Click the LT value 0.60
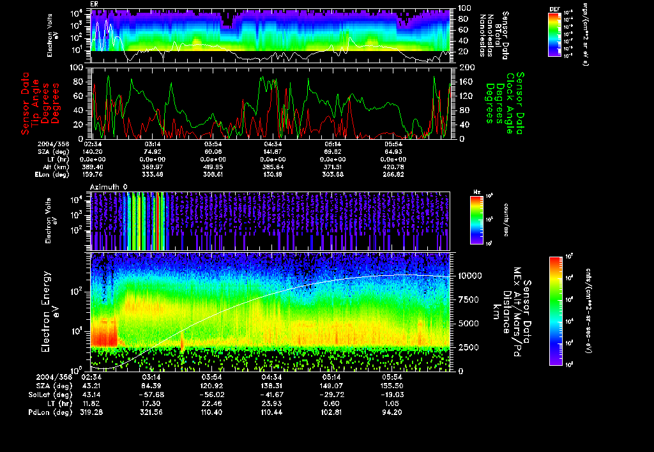The height and width of the screenshot is (452, 654). pyautogui.click(x=331, y=403)
